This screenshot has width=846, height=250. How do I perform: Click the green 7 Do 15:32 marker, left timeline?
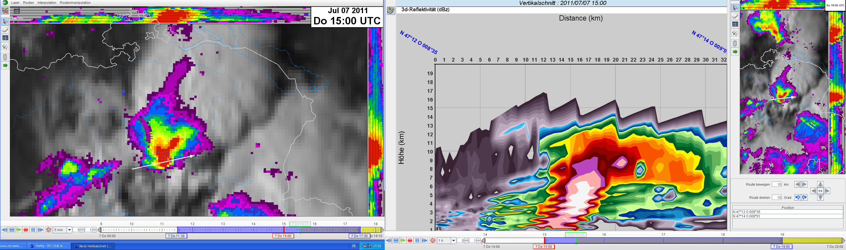(300, 224)
